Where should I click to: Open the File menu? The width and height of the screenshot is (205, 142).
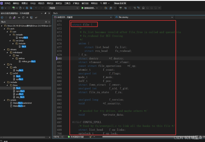[7, 3]
